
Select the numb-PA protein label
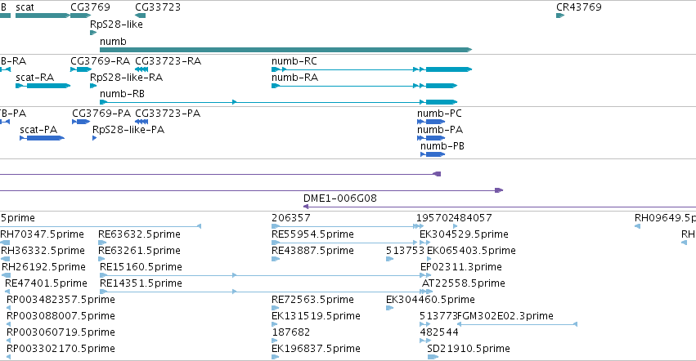(x=440, y=130)
